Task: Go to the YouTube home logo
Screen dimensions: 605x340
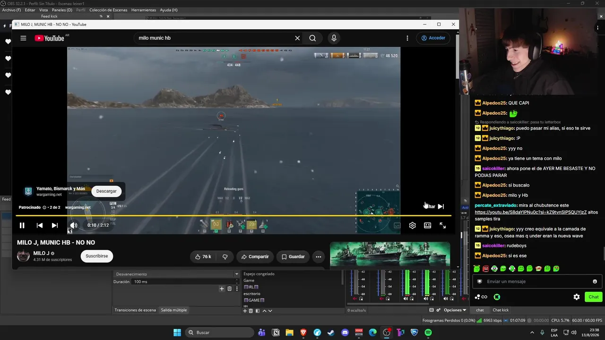Action: pyautogui.click(x=49, y=38)
